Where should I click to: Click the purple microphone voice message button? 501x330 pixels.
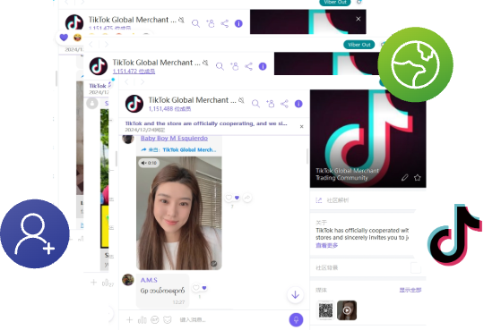[296, 319]
